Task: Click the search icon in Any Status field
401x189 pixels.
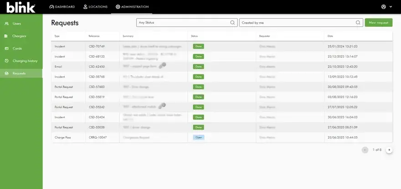Action: (232, 22)
